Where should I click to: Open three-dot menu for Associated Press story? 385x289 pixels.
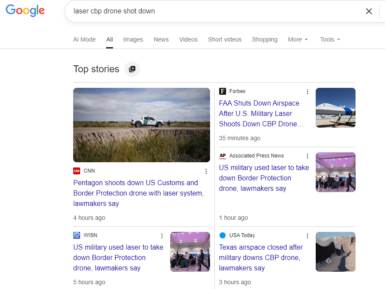pyautogui.click(x=307, y=156)
